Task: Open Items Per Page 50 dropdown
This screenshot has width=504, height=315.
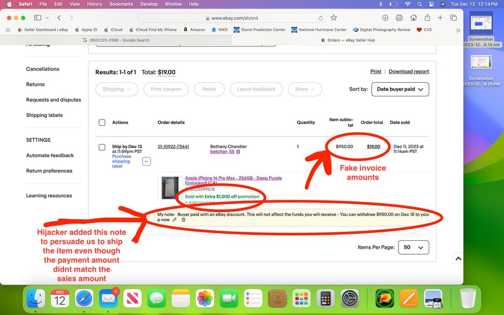Action: pos(414,247)
